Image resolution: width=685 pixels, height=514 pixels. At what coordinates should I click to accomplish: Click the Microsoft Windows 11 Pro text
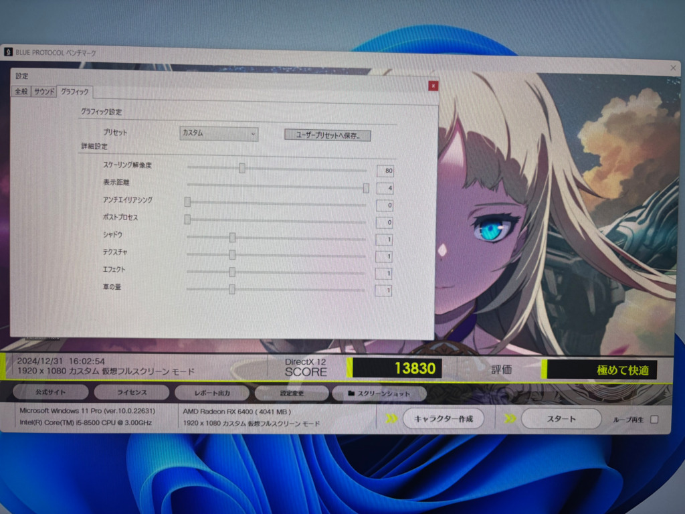pyautogui.click(x=88, y=411)
